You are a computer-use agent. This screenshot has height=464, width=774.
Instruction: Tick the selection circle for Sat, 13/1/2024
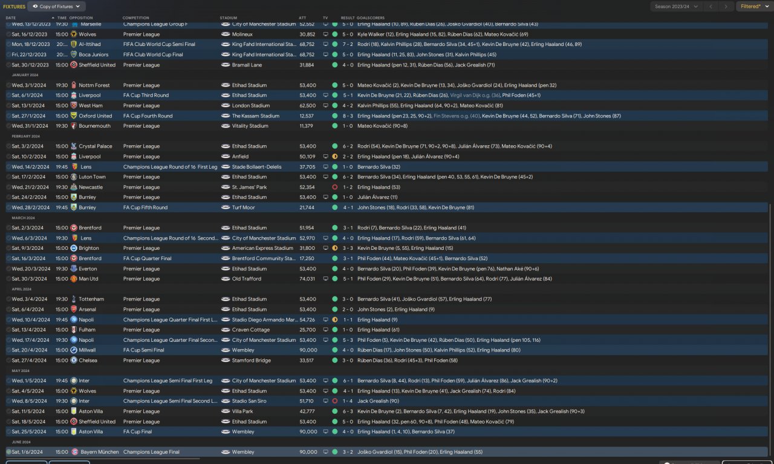click(8, 105)
